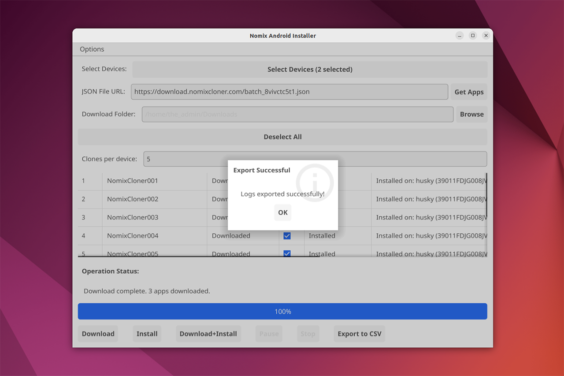The width and height of the screenshot is (564, 376).
Task: Minimize the Nomix Android Installer window
Action: point(460,36)
